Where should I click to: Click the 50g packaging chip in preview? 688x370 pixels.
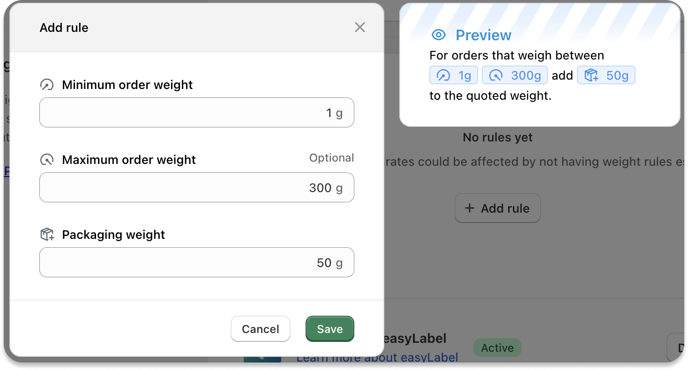[606, 75]
